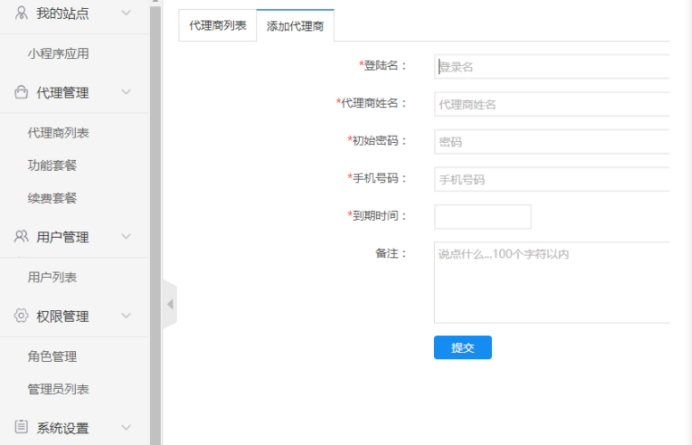This screenshot has height=445, width=692.
Task: Collapse the 代理管理 menu chevron
Action: pos(126,92)
